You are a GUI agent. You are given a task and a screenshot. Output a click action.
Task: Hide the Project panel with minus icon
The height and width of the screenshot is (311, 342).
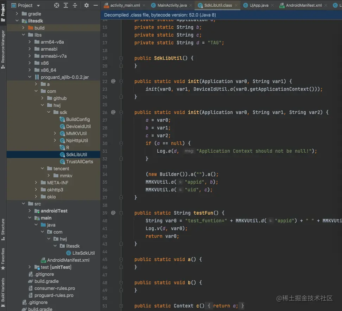click(x=96, y=5)
